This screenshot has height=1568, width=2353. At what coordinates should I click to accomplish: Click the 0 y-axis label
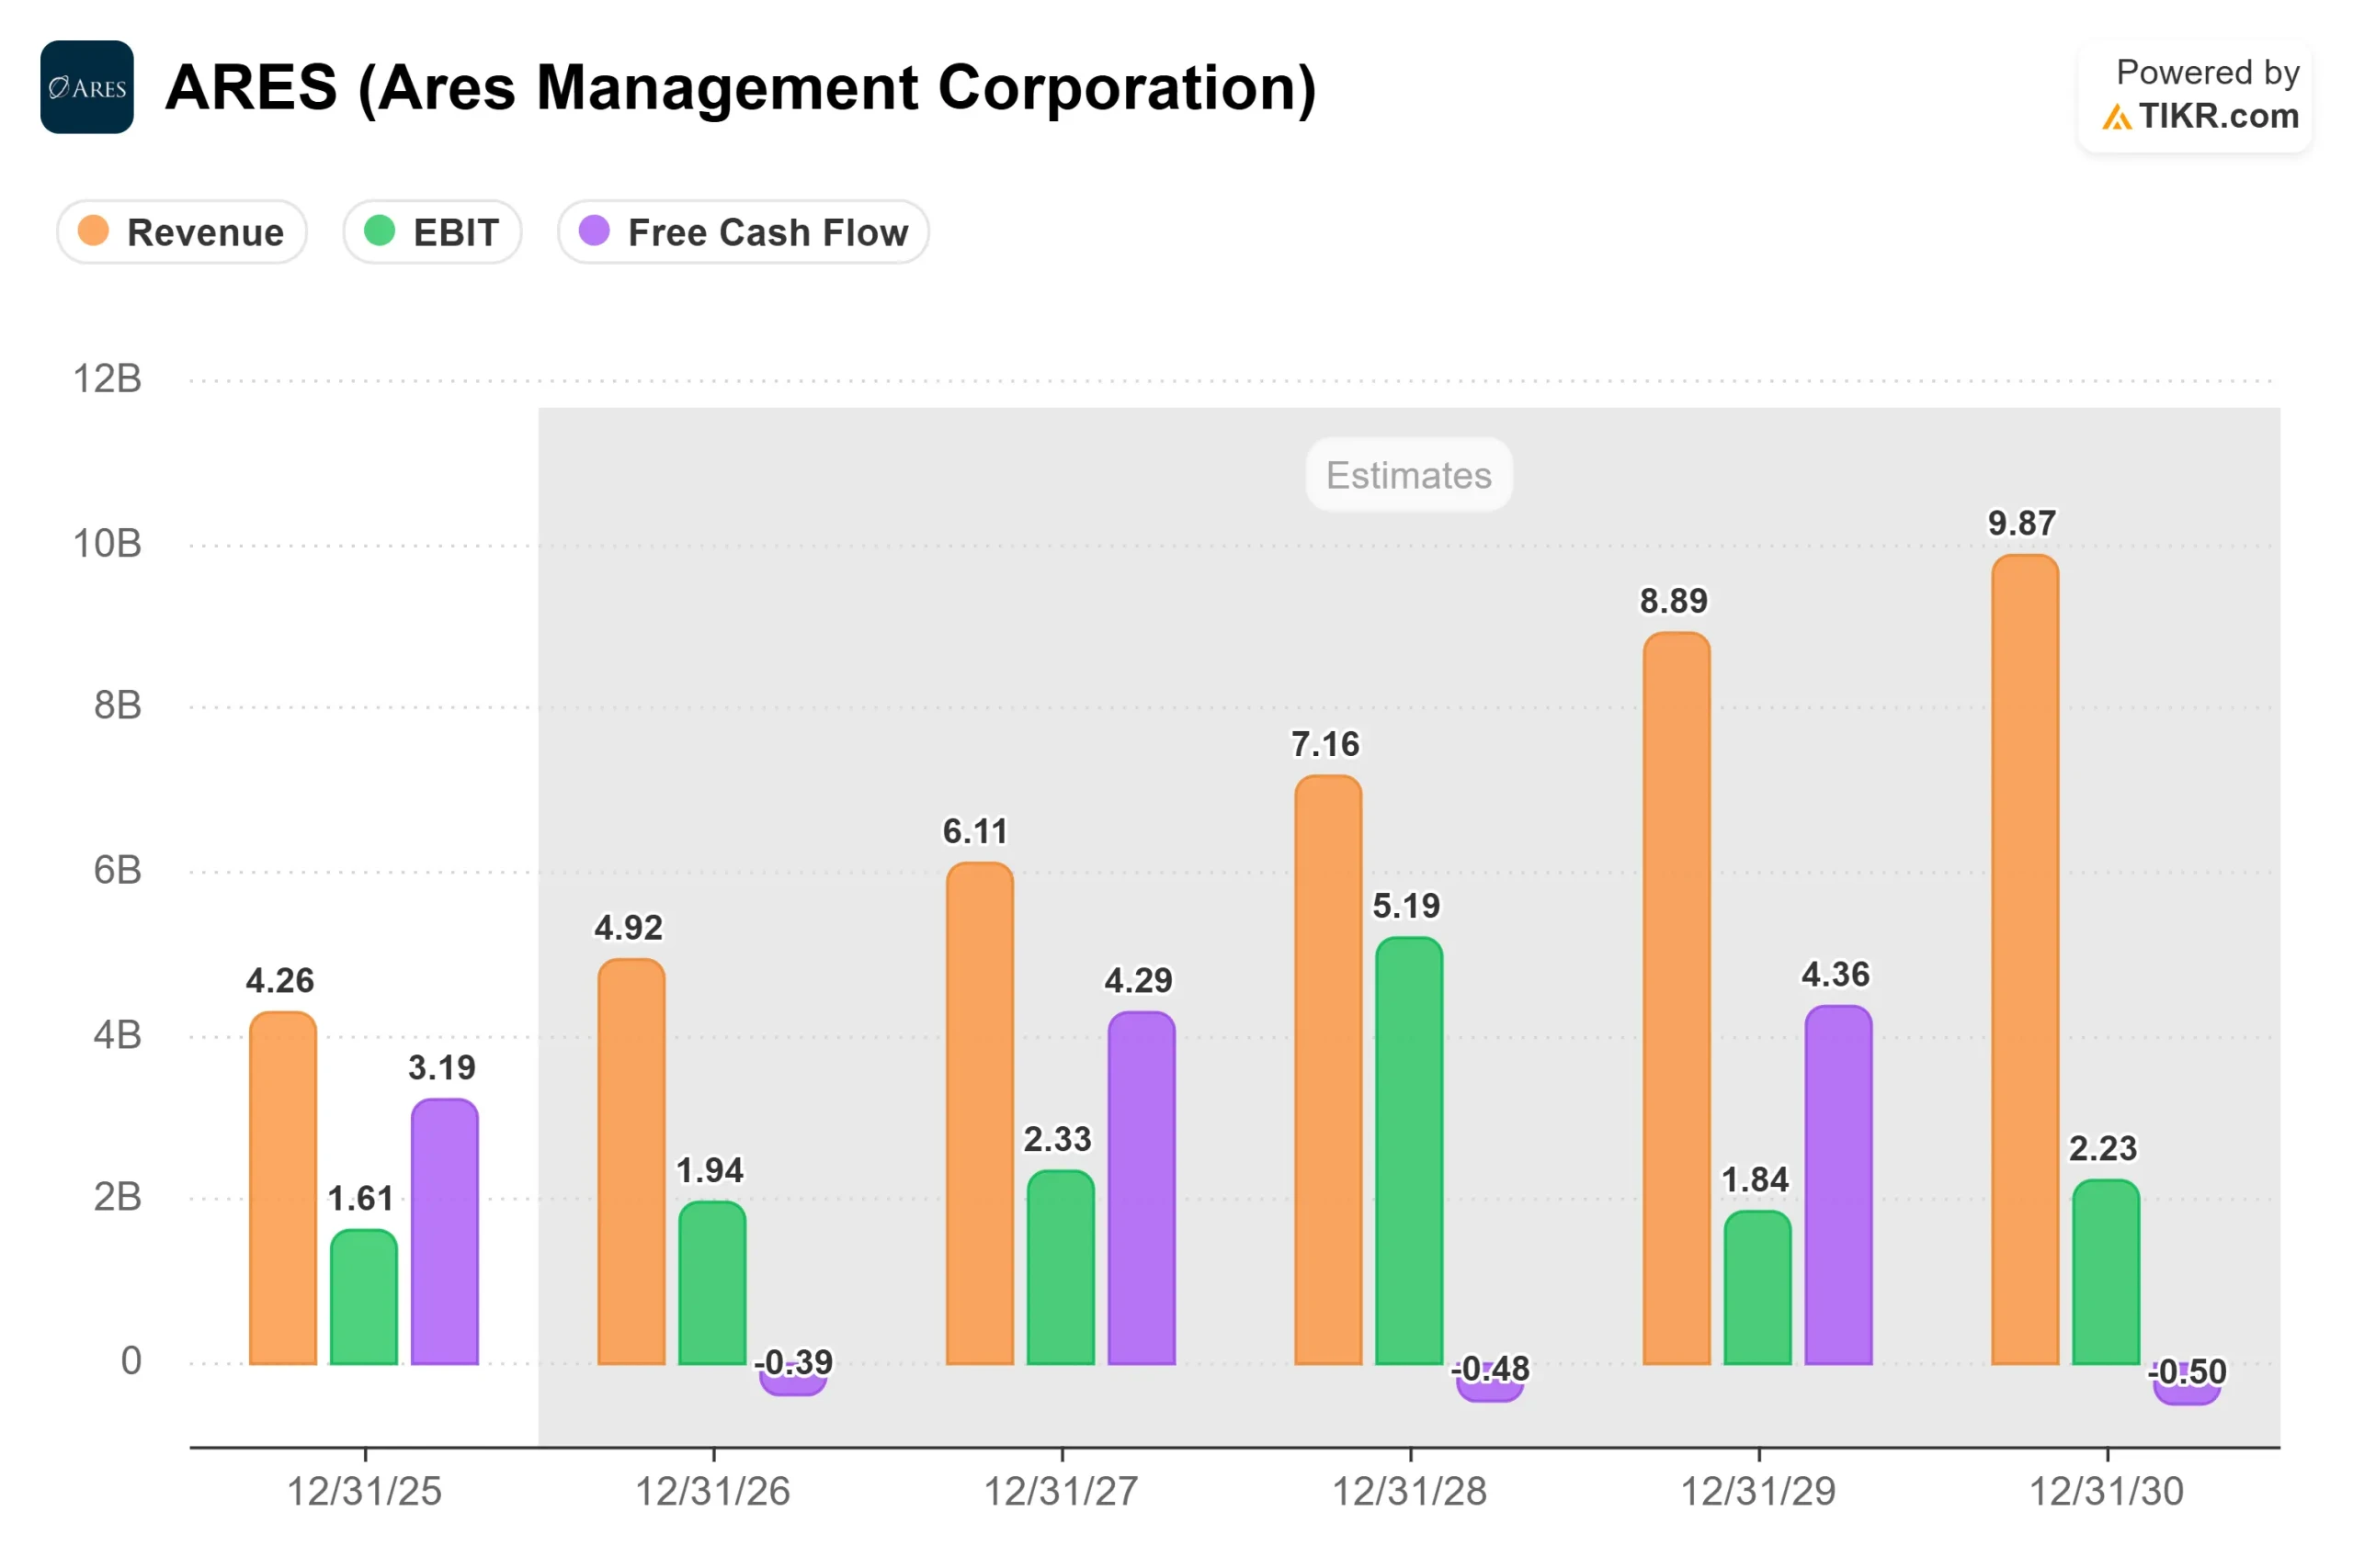coord(131,1361)
